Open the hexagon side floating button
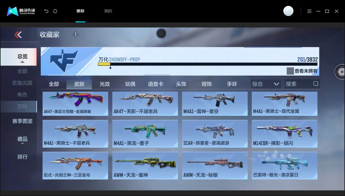The image size is (345, 196). coord(340,72)
